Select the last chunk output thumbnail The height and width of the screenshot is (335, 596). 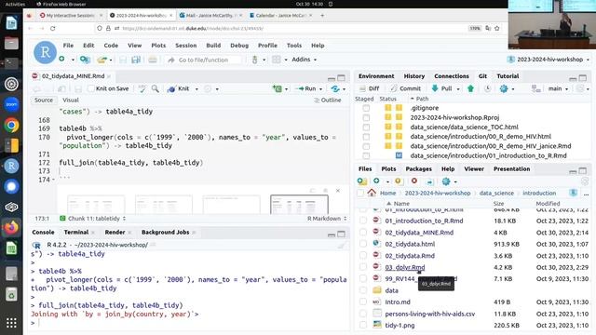click(299, 205)
